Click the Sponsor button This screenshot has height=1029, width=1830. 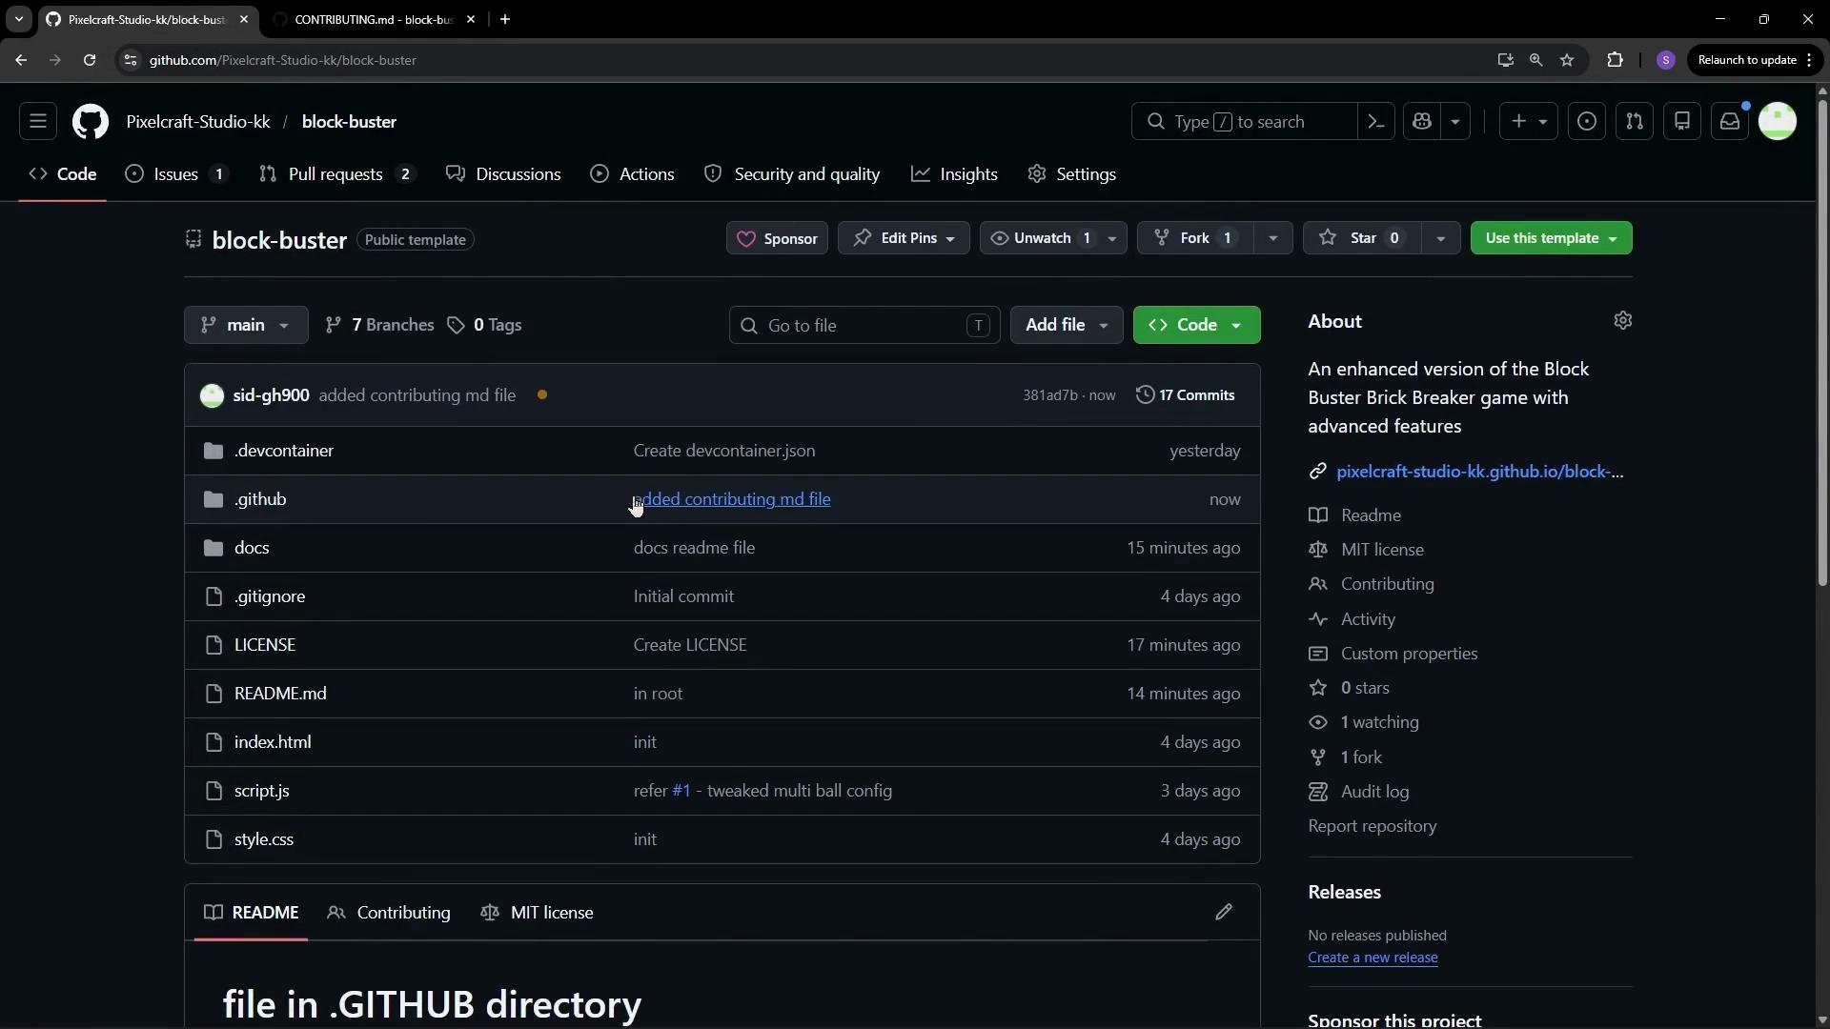coord(777,238)
